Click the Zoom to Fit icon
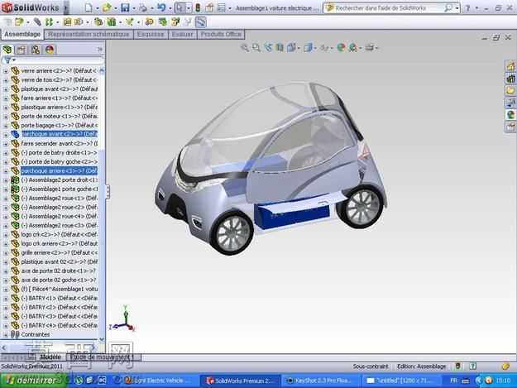517x388 pixels. (x=245, y=48)
